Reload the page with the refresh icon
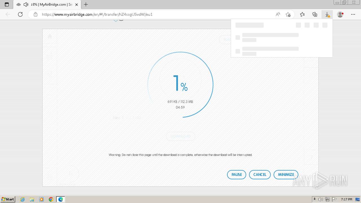This screenshot has width=361, height=203. pyautogui.click(x=20, y=14)
